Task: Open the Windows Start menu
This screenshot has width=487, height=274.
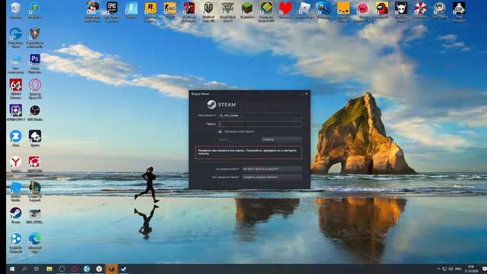Action: pyautogui.click(x=12, y=269)
